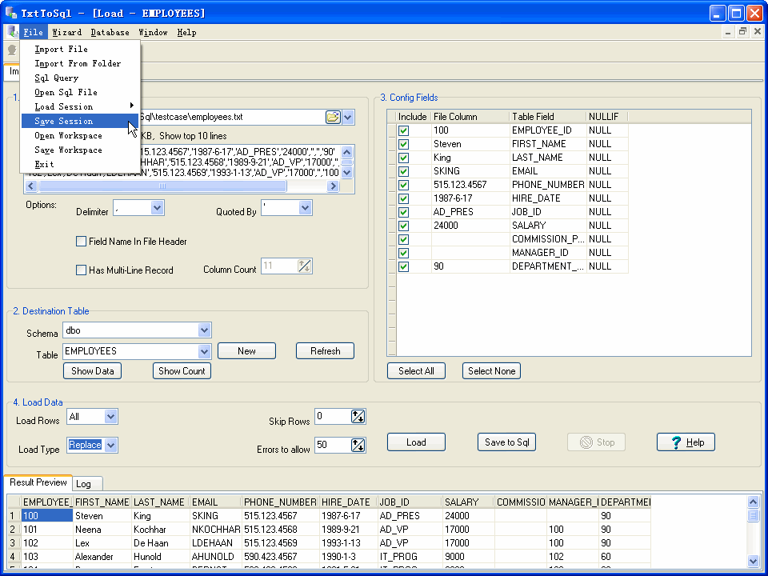Click file preview scroll right arrow
Viewport: 768px width, 576px height.
333,186
